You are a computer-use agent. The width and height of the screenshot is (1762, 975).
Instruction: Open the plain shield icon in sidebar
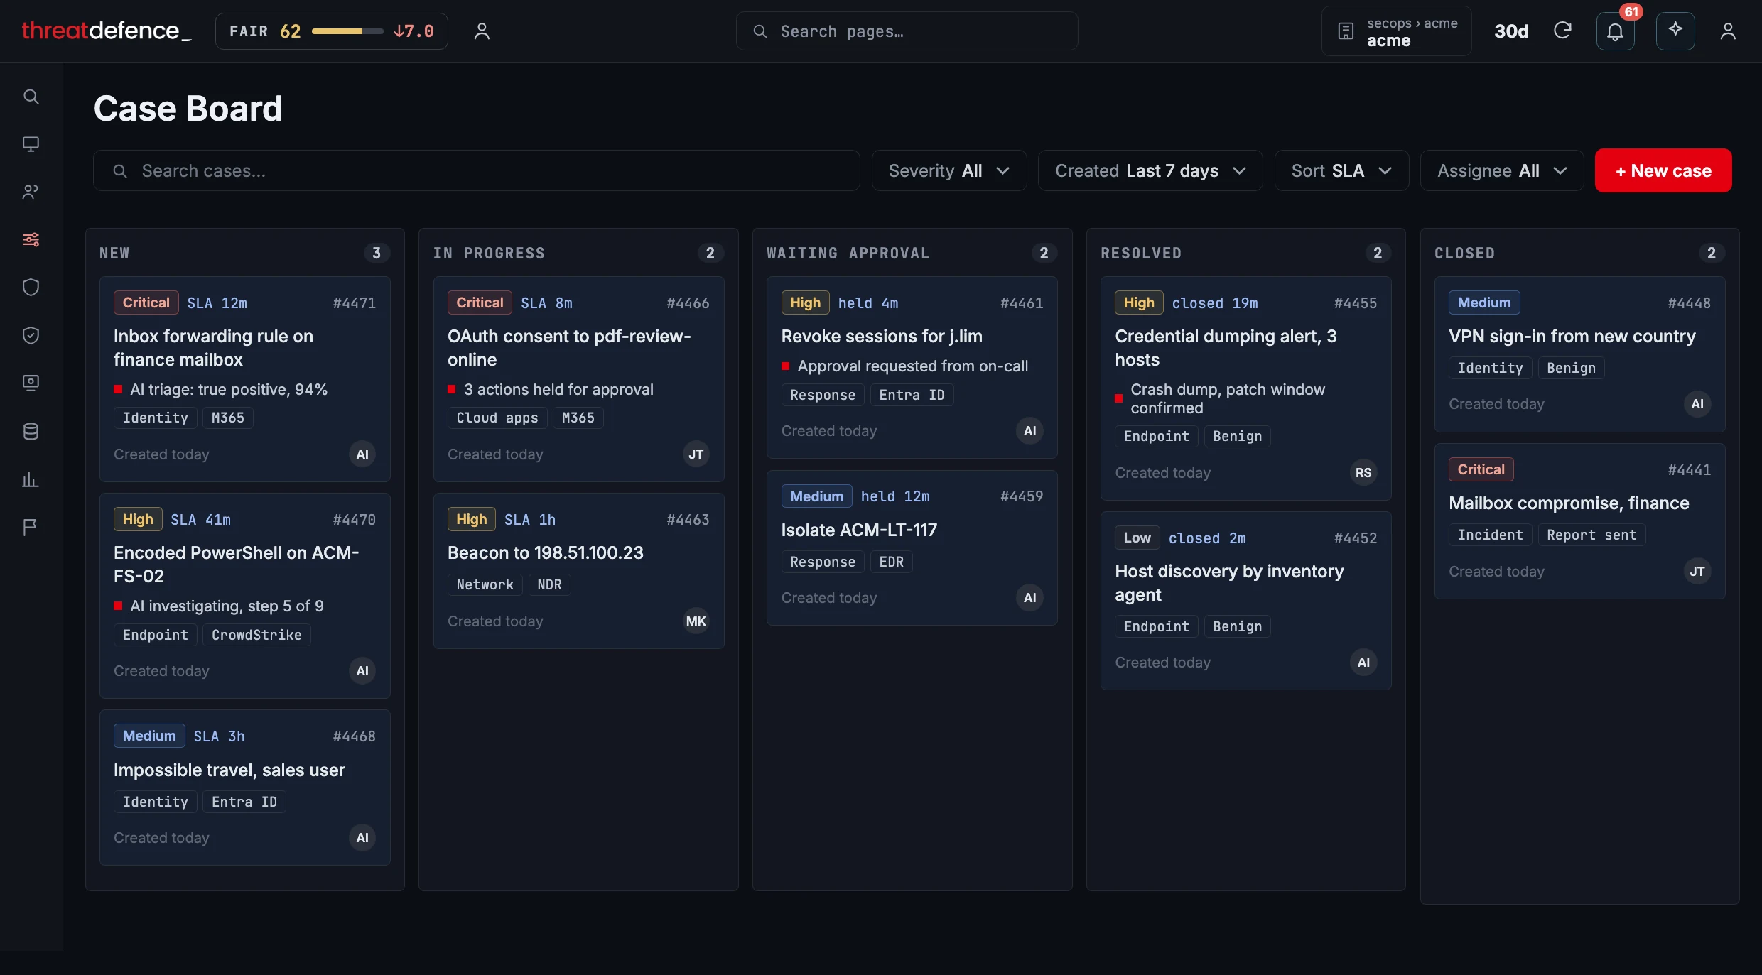tap(31, 287)
